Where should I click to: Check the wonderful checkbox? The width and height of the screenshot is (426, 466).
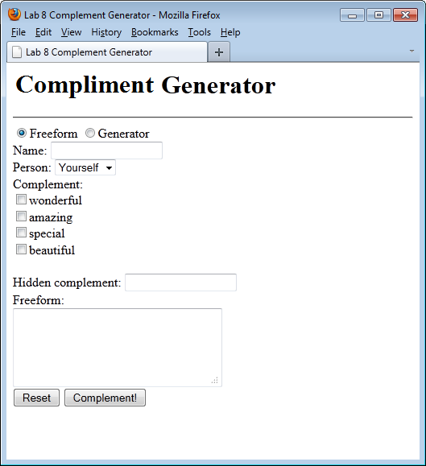click(21, 199)
